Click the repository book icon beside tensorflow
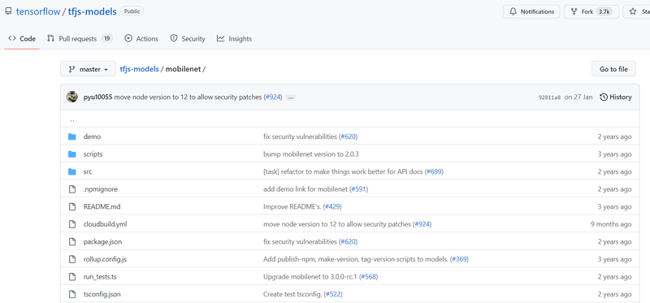The width and height of the screenshot is (650, 303). tap(8, 11)
